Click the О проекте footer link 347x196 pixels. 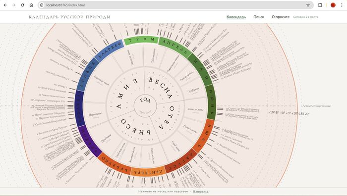[200, 192]
